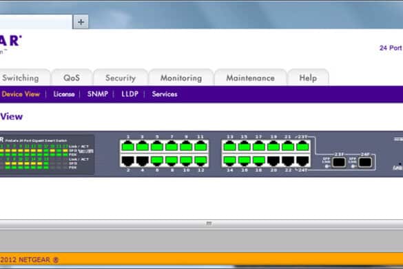This screenshot has width=403, height=269.
Task: Click active port 8 on bottom row
Action: [x=172, y=161]
